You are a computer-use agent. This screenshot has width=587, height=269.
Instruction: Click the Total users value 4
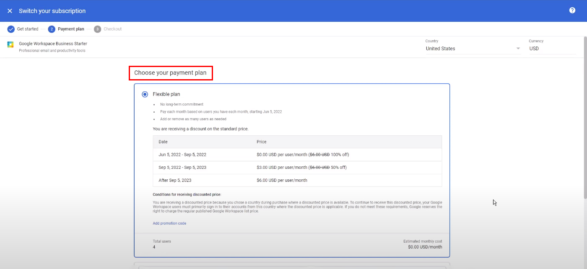[x=154, y=247]
